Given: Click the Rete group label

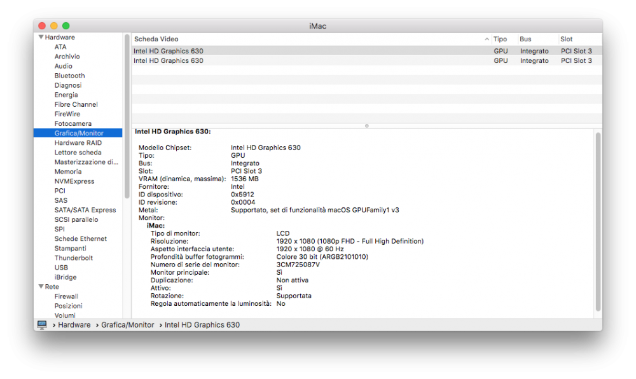Looking at the screenshot, I should pyautogui.click(x=52, y=287).
